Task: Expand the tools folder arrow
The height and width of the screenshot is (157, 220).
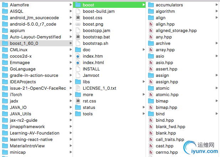Action: tap(144, 114)
